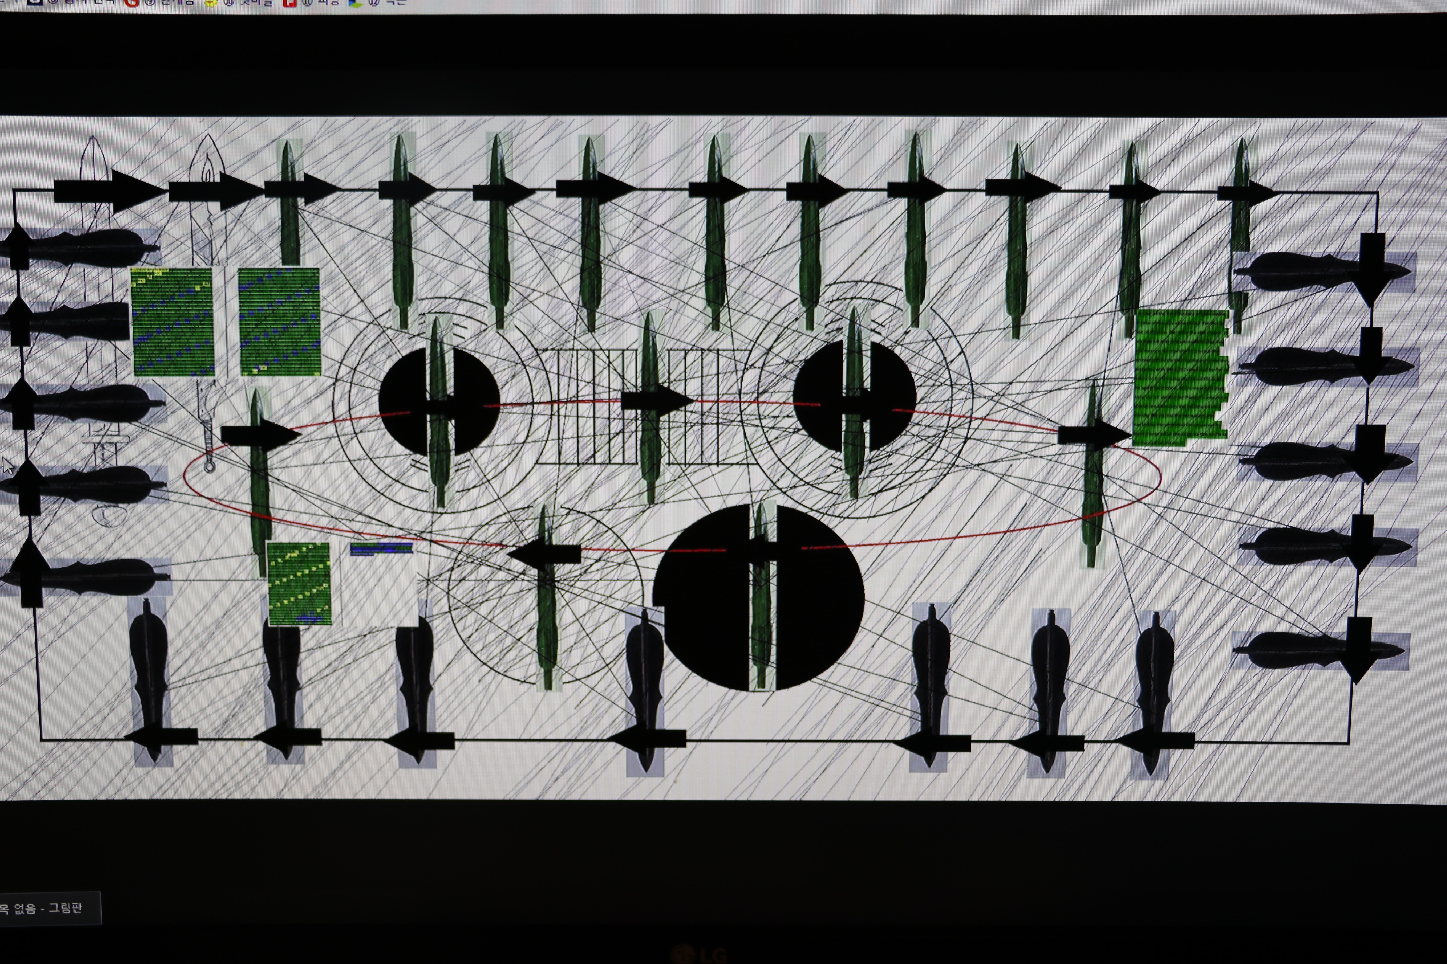Click the second green dotted rectangle beside it

(x=279, y=322)
